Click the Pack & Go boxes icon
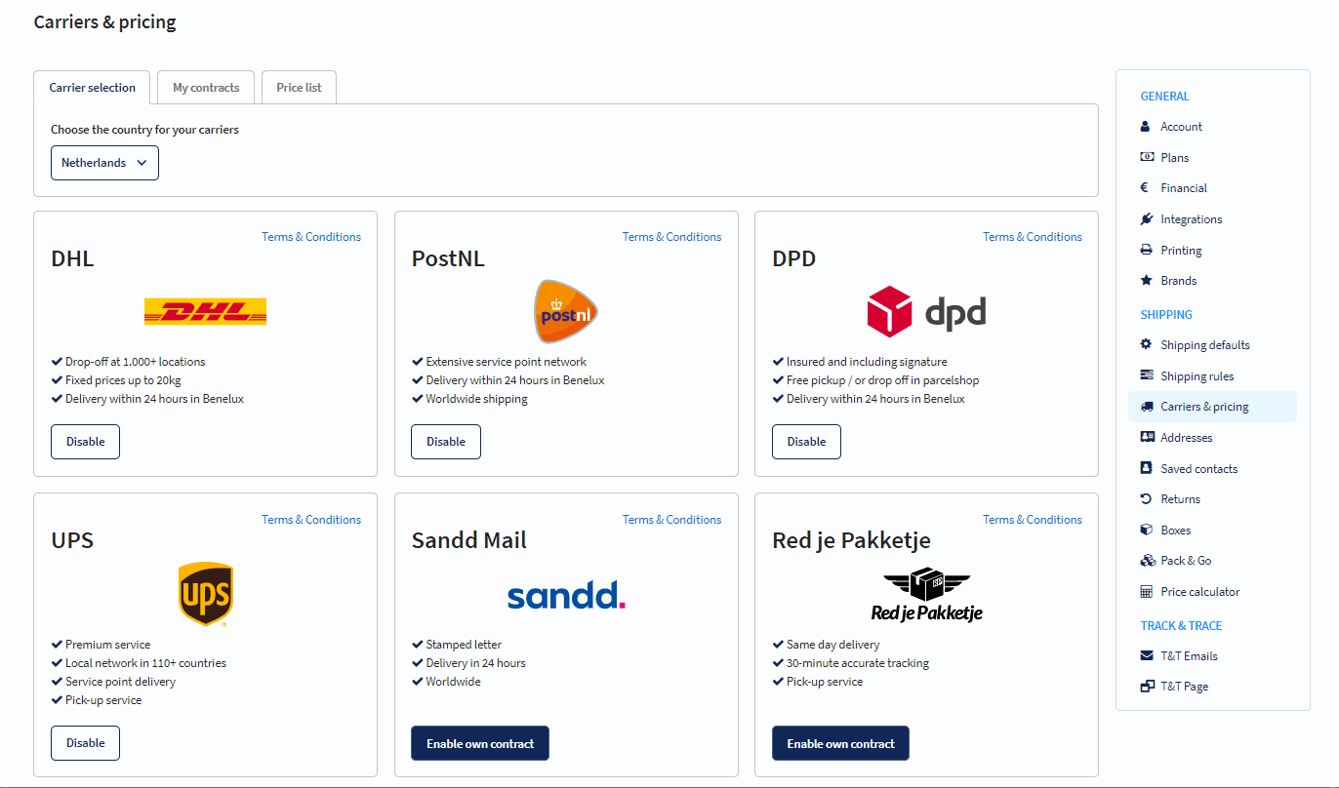 (x=1148, y=561)
